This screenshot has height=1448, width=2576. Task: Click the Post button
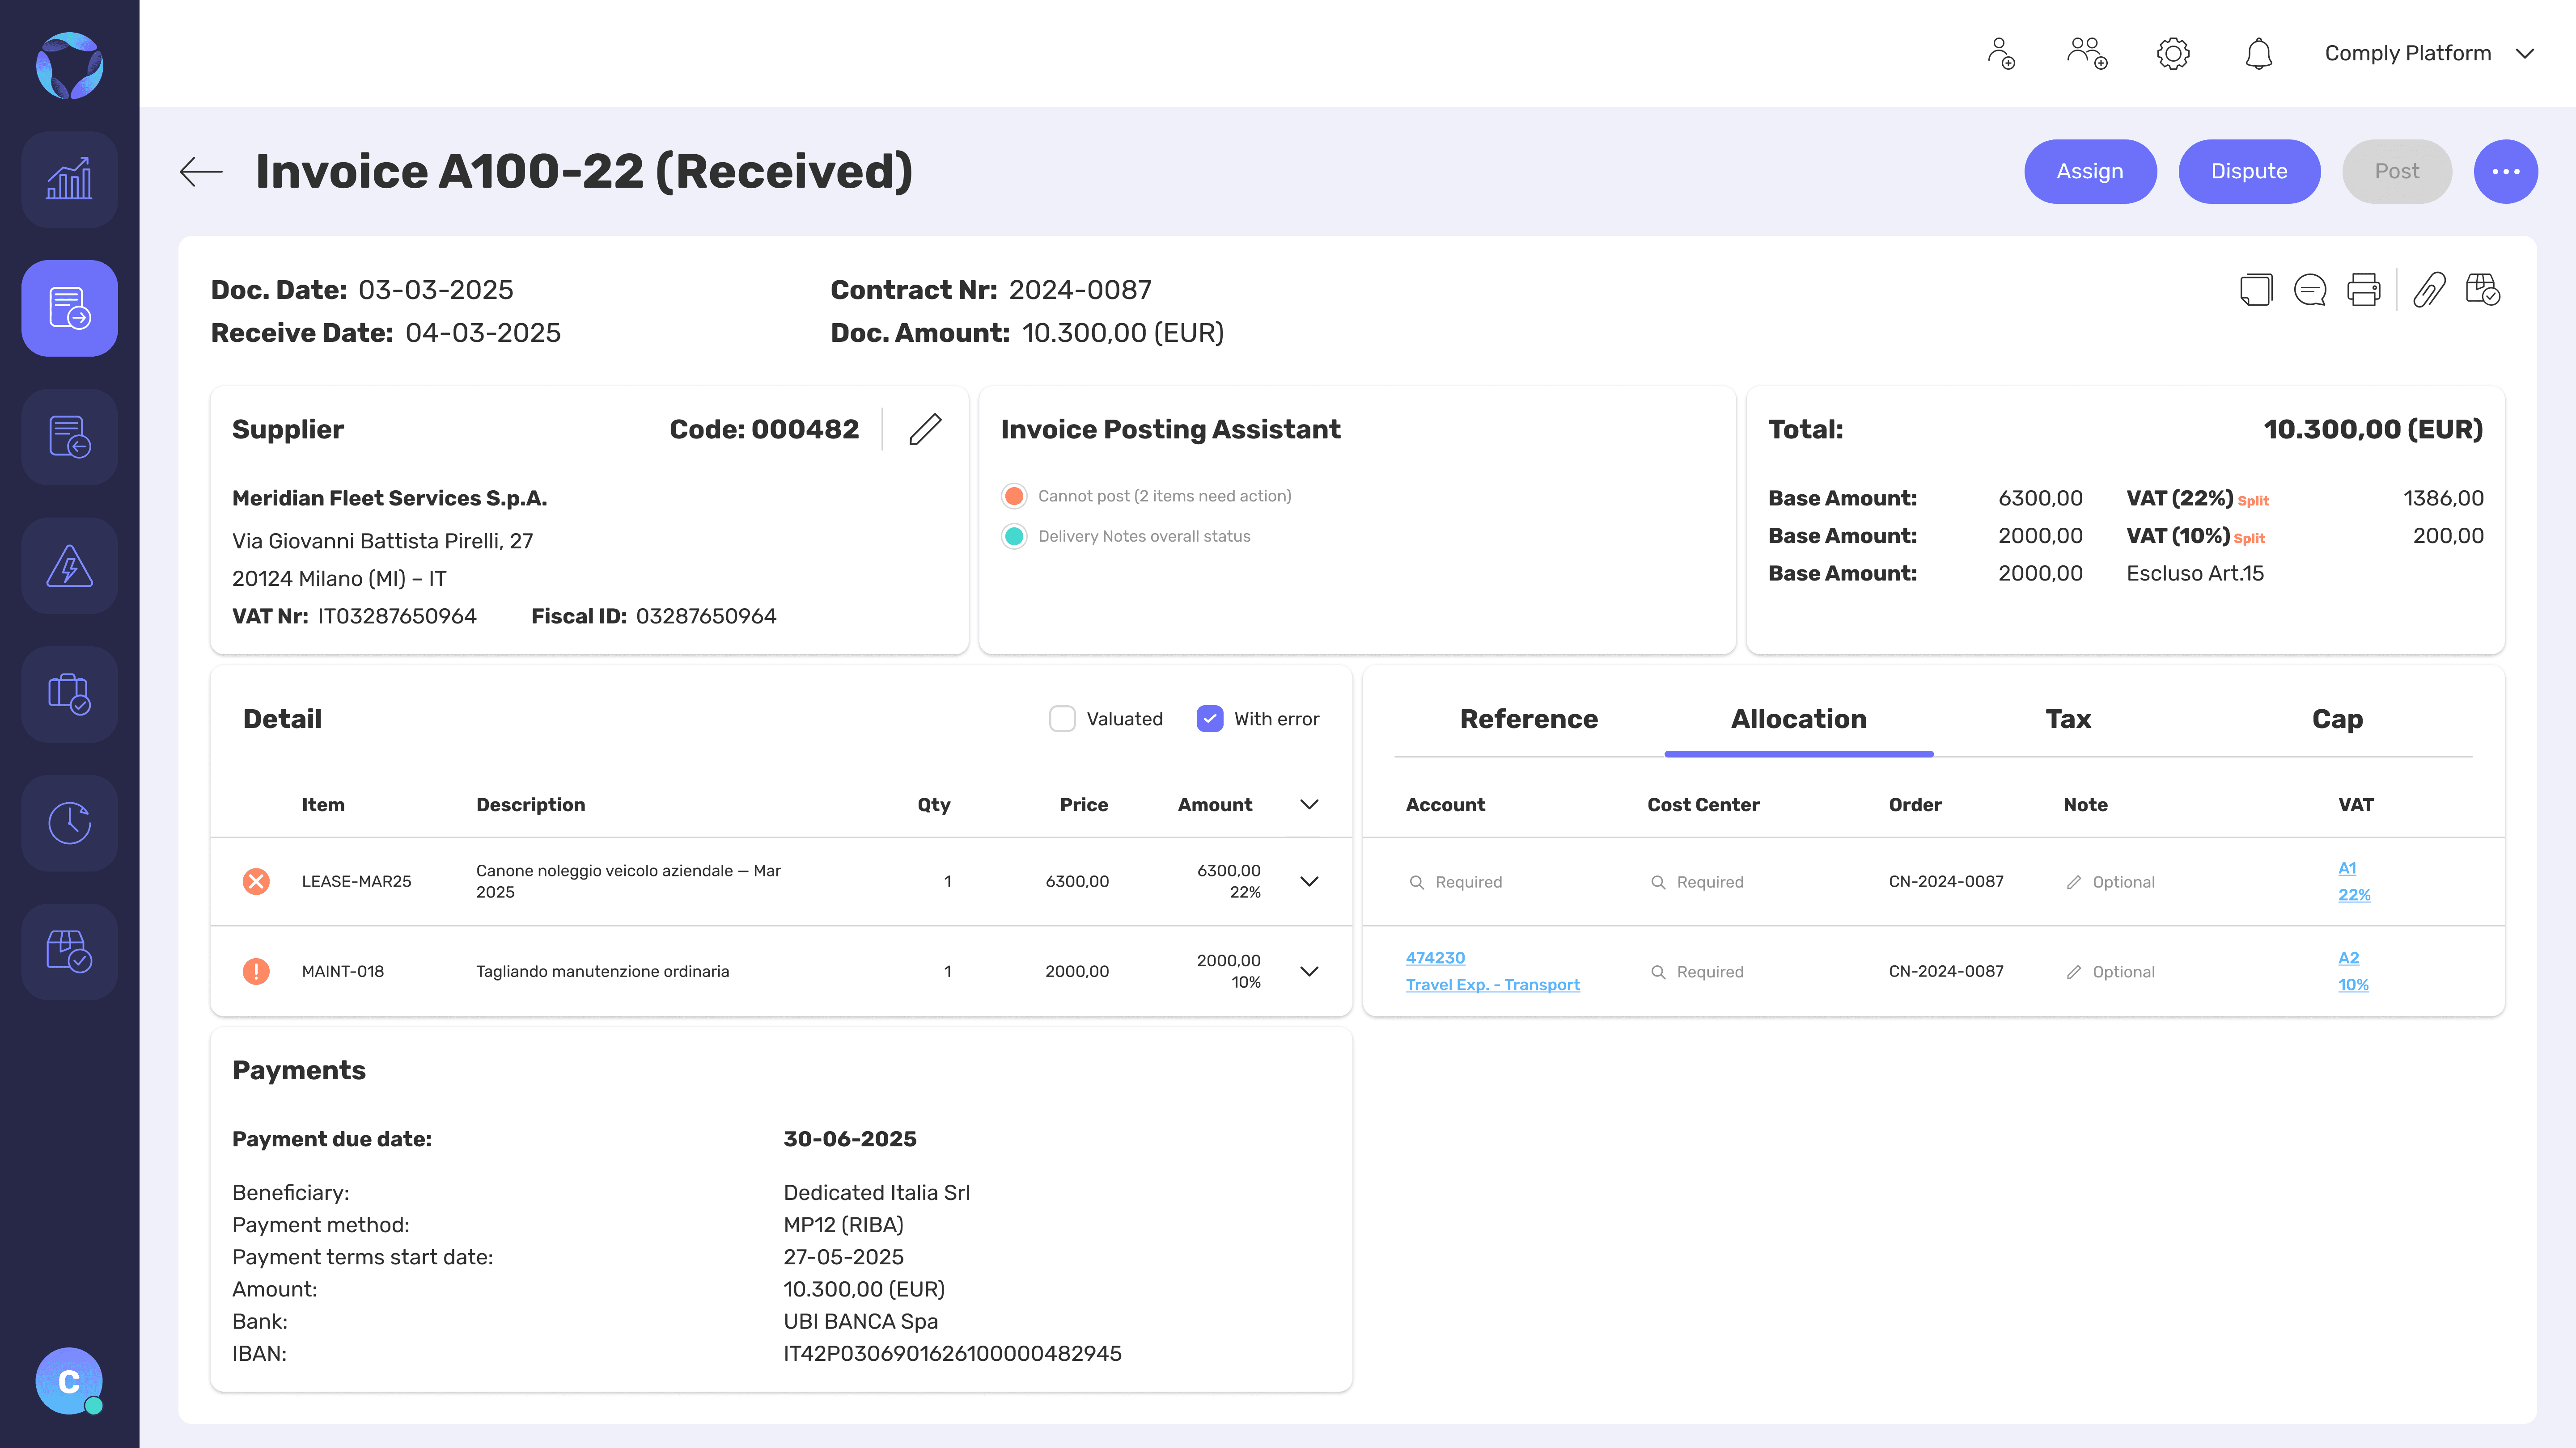2397,172
